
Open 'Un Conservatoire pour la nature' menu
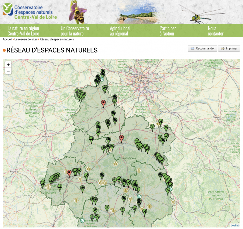[x=75, y=31]
